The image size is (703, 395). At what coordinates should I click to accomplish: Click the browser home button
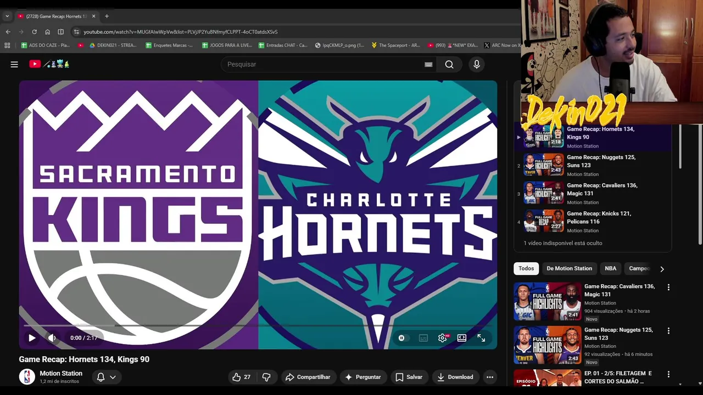47,32
